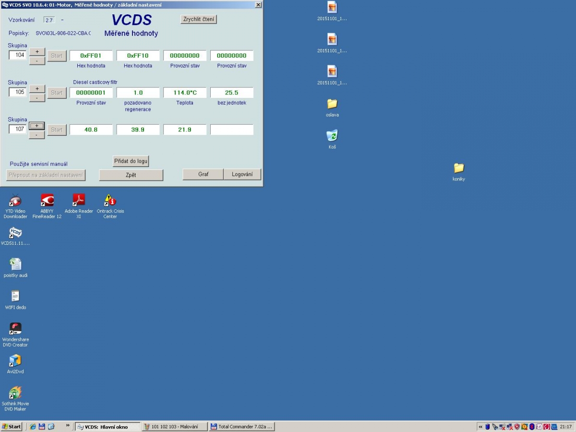Click the 40.8 value in group 107

91,130
